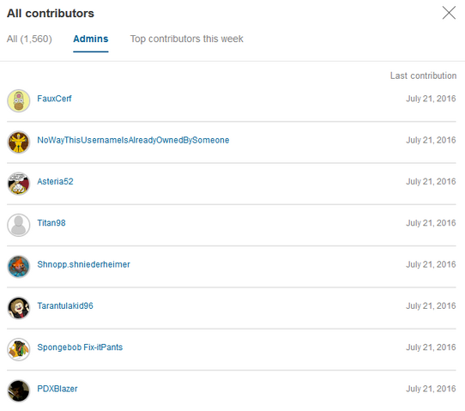Visit NoWayThisUsernameIsAlreadyOwnedBySomeone profile link
The image size is (465, 411).
(133, 140)
